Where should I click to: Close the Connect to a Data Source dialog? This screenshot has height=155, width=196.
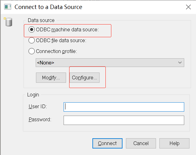[188, 7]
